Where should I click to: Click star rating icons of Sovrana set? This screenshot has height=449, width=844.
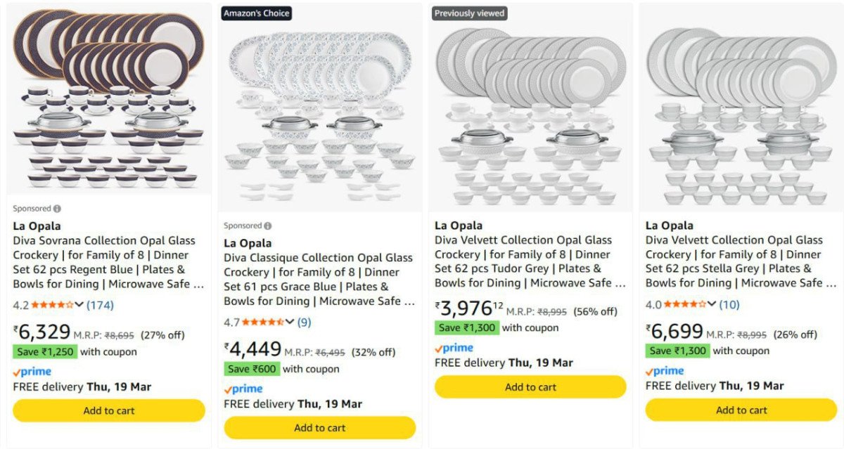(x=51, y=305)
